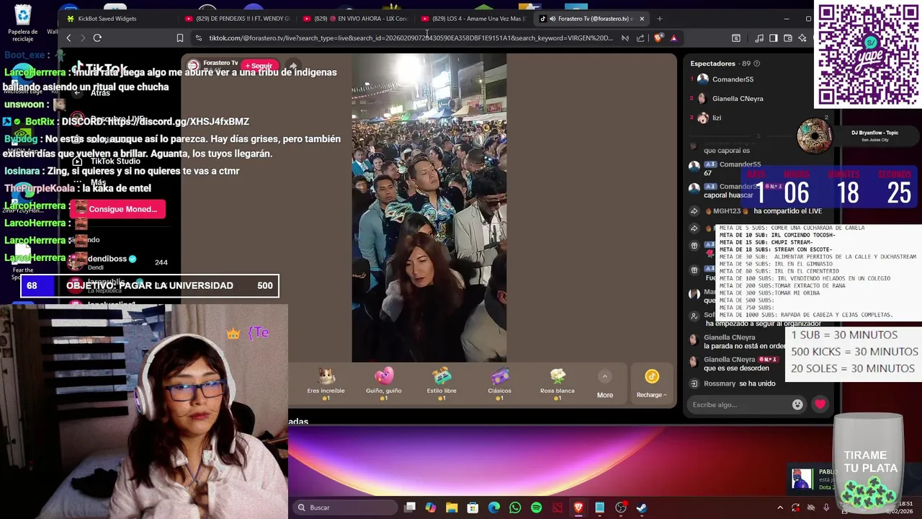Open the music note playlist icon

click(759, 38)
